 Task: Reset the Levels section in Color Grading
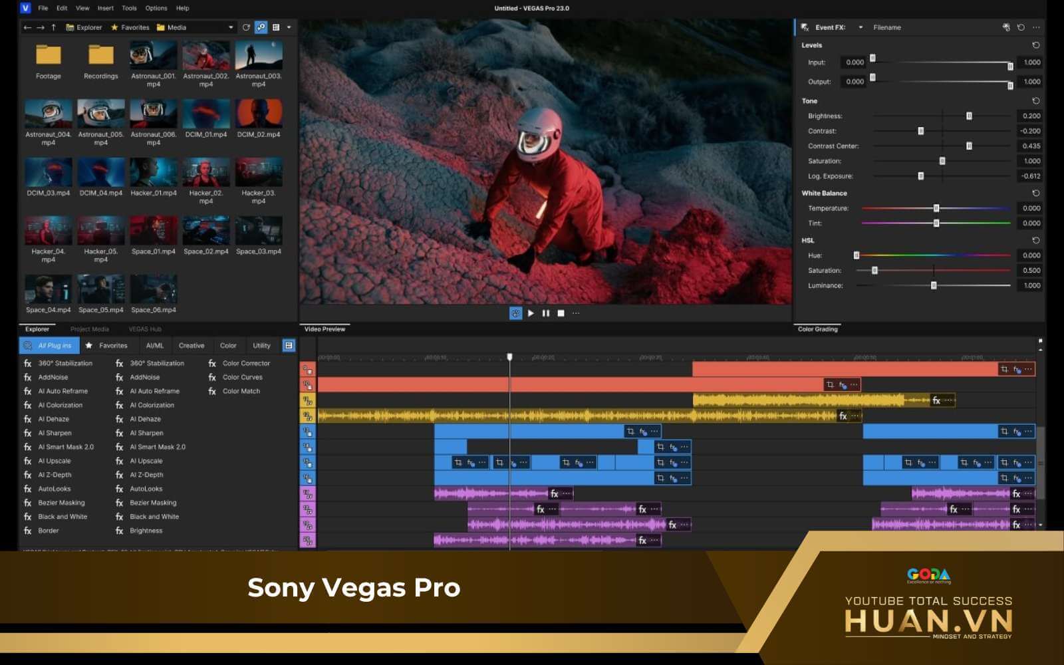pyautogui.click(x=1035, y=45)
